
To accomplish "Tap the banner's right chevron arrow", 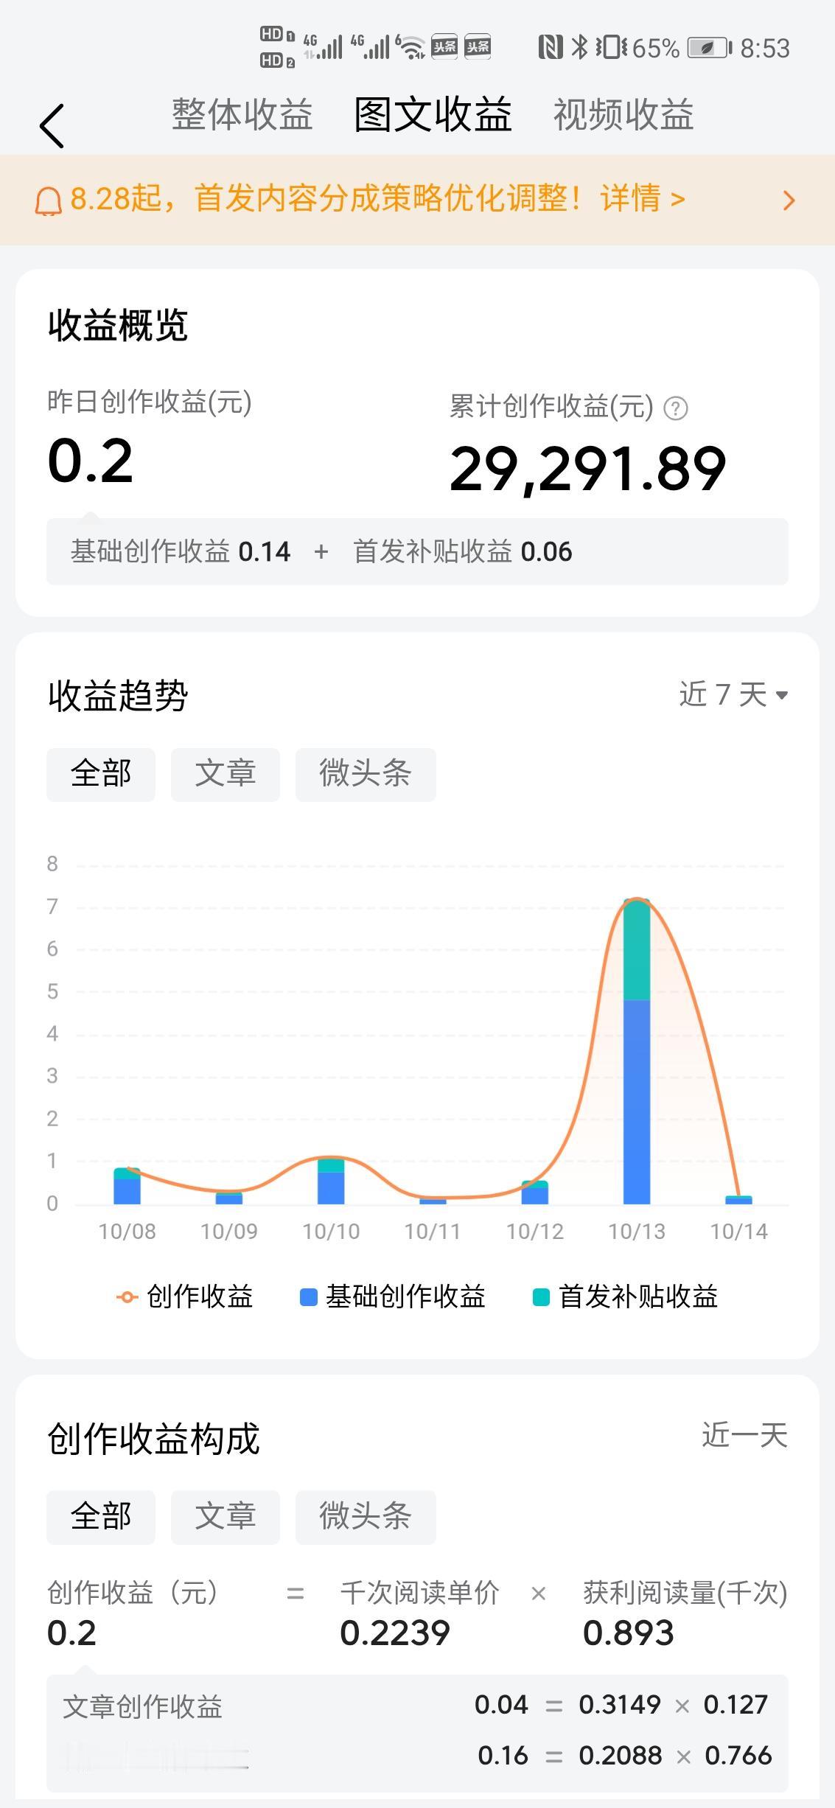I will 789,200.
